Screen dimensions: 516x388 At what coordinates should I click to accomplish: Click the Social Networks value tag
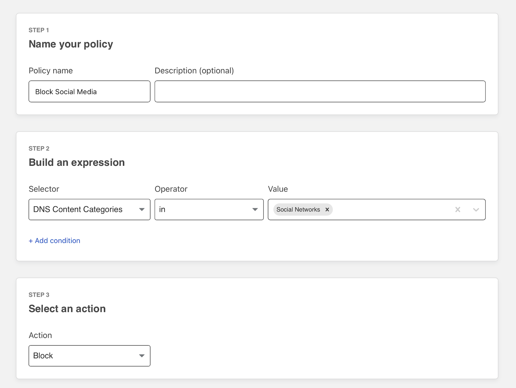tap(298, 210)
